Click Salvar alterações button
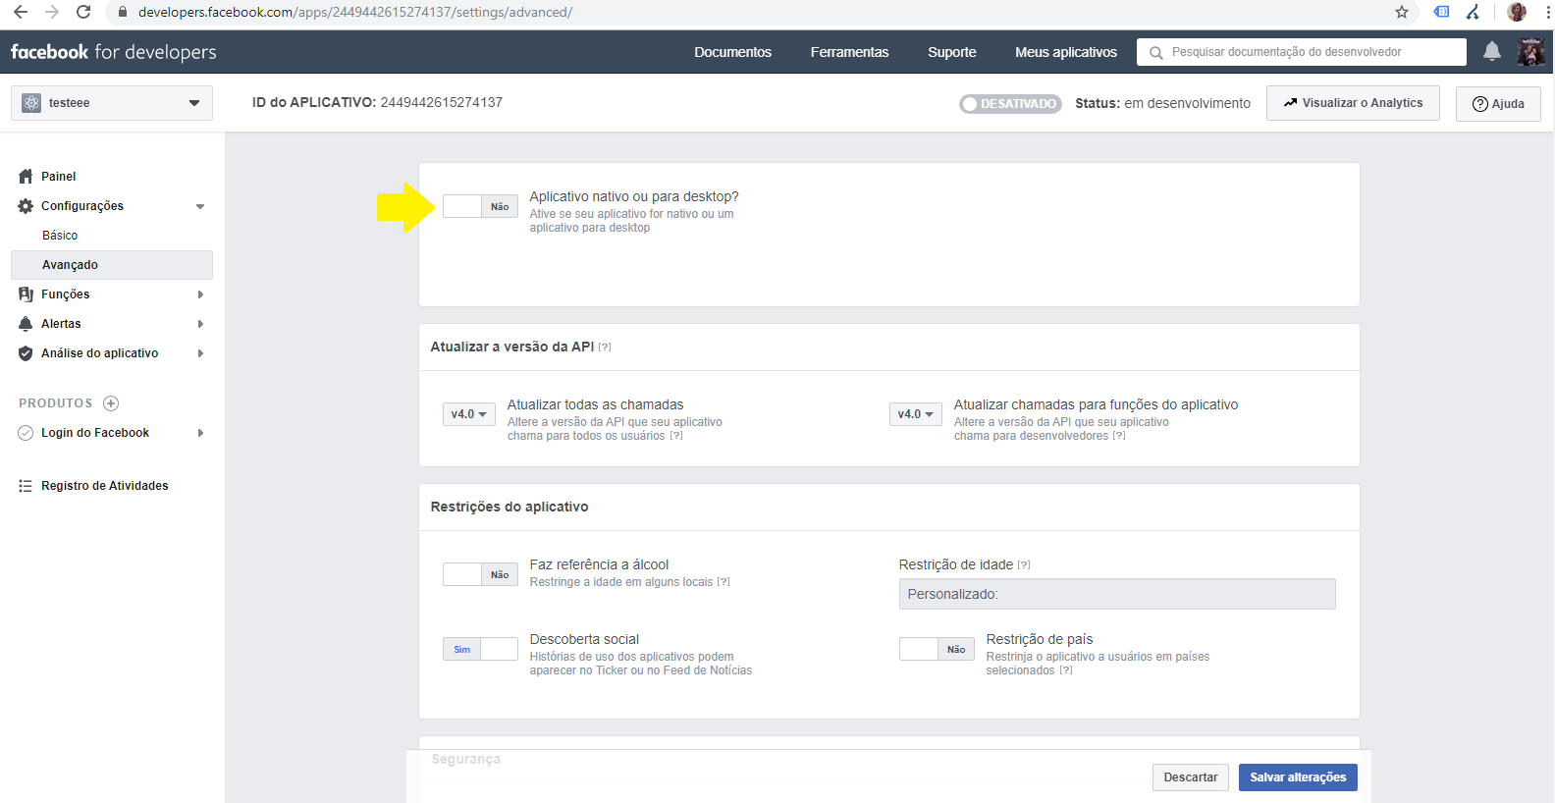The image size is (1555, 803). (x=1298, y=777)
